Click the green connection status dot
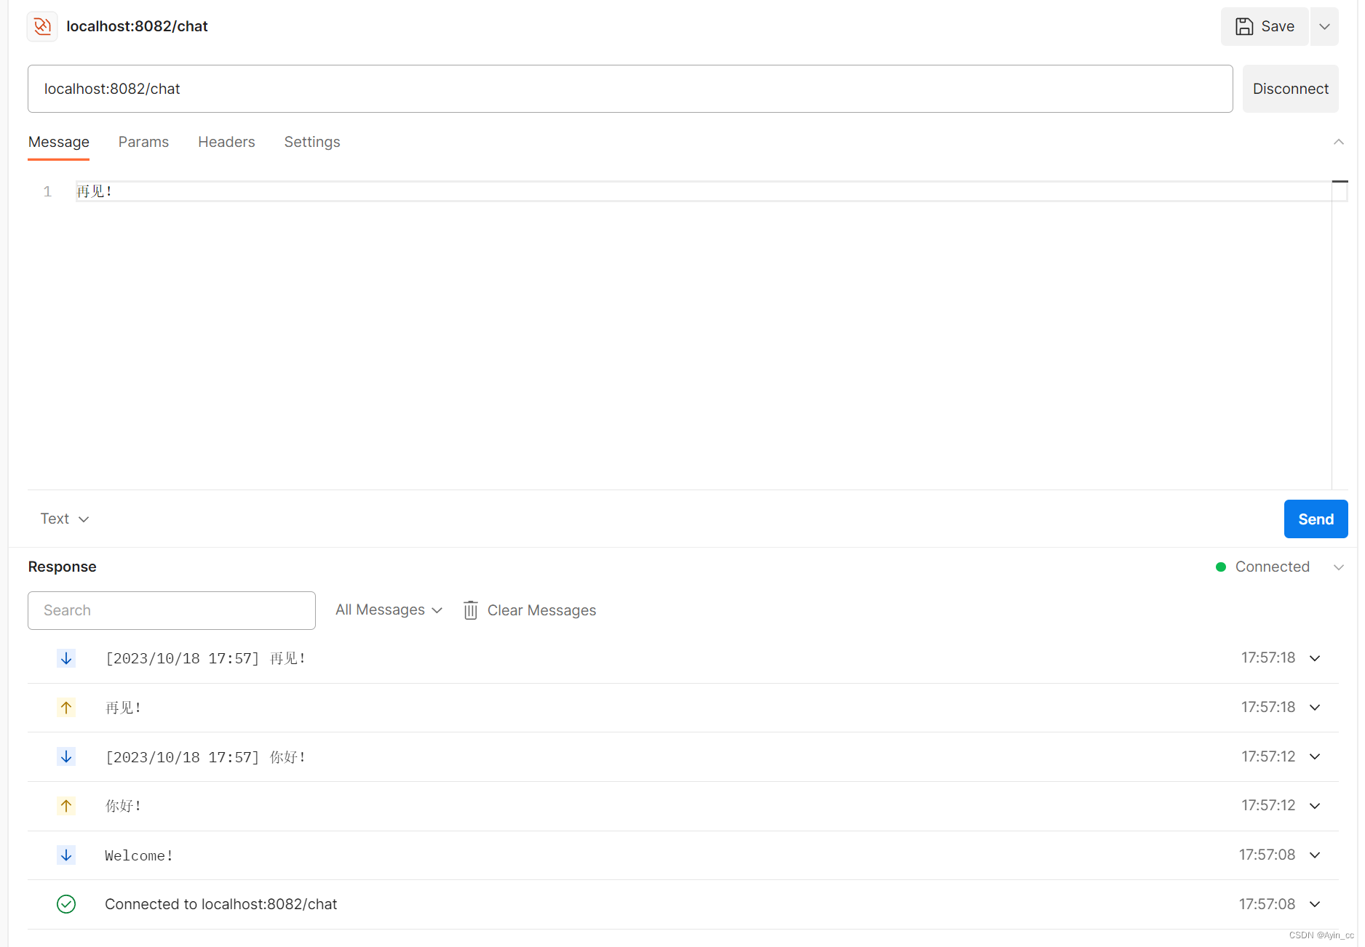The width and height of the screenshot is (1365, 947). [1221, 567]
